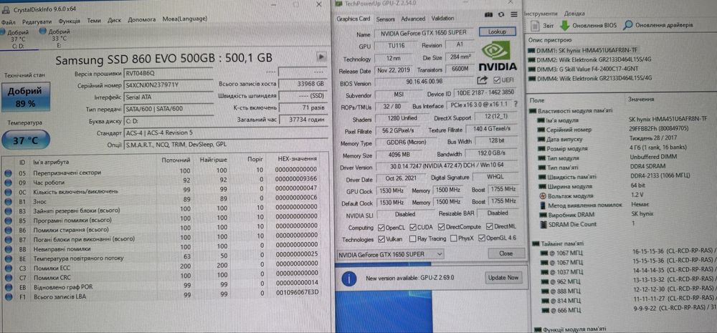
Task: Toggle the DirectML checkbox
Action: (x=490, y=226)
